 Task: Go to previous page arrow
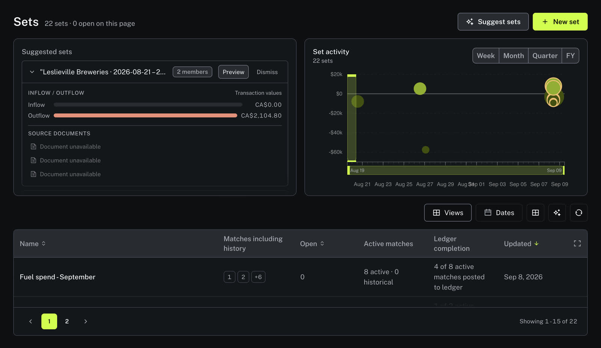tap(31, 321)
